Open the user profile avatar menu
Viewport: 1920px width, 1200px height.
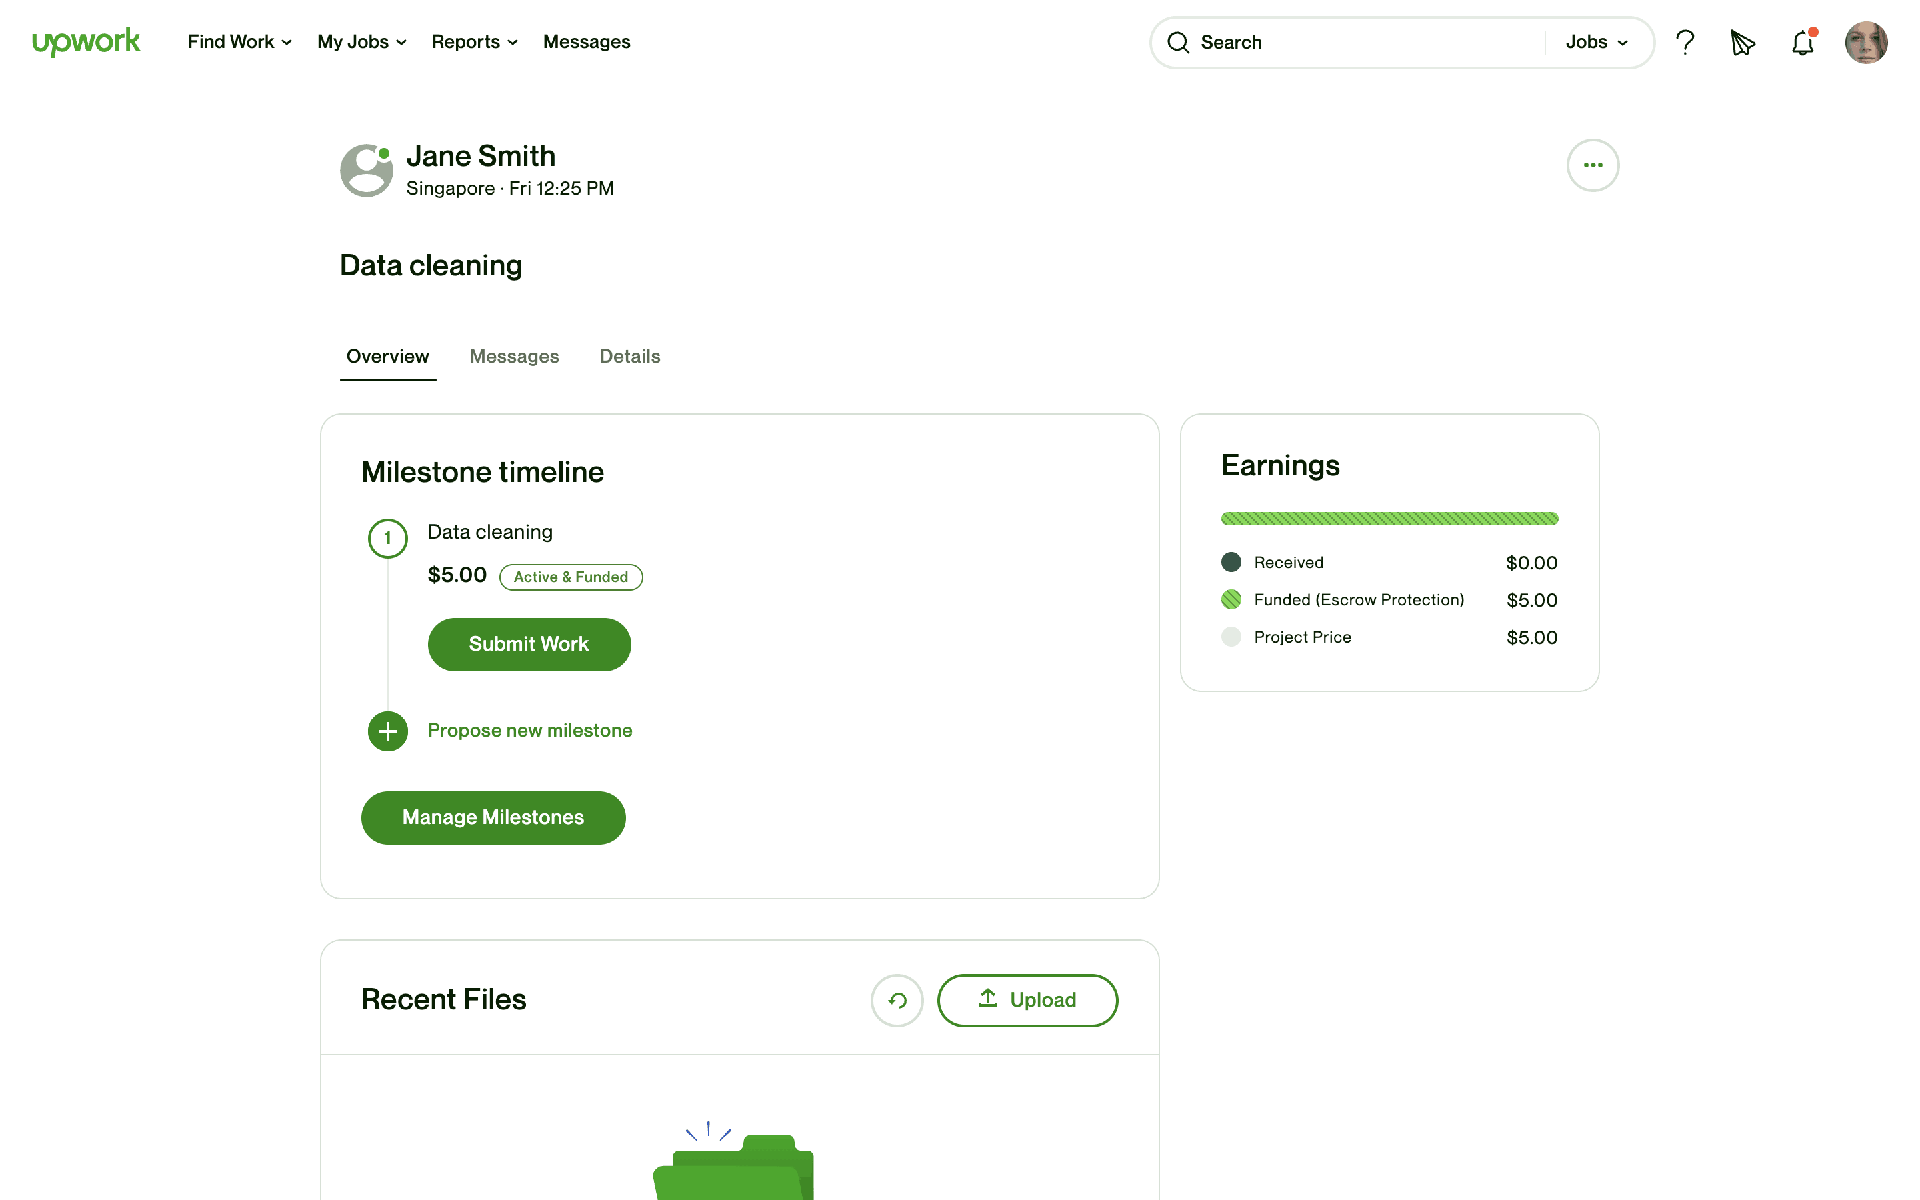(x=1866, y=42)
